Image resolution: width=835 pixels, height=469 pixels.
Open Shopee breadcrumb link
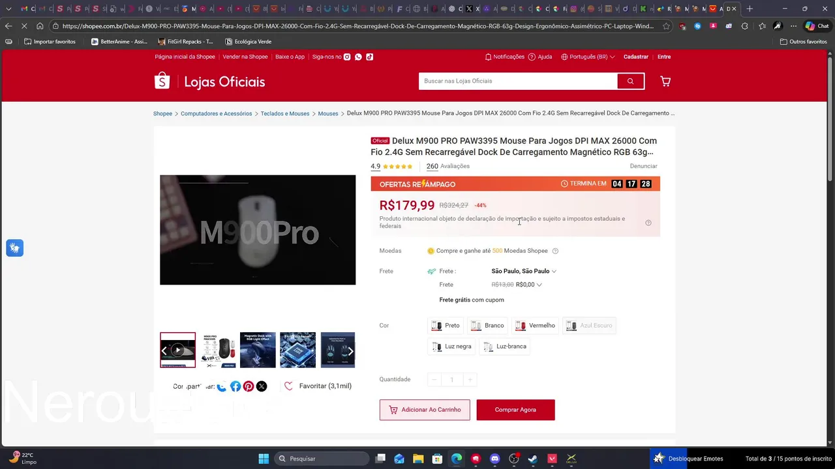[162, 113]
